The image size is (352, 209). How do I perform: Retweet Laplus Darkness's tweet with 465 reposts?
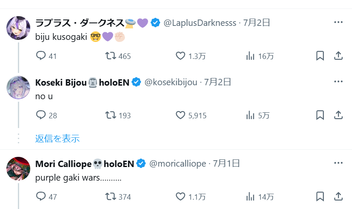coord(111,56)
